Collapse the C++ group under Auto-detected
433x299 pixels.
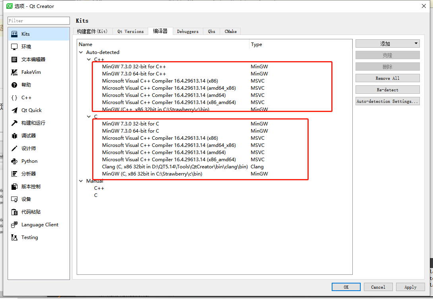89,59
